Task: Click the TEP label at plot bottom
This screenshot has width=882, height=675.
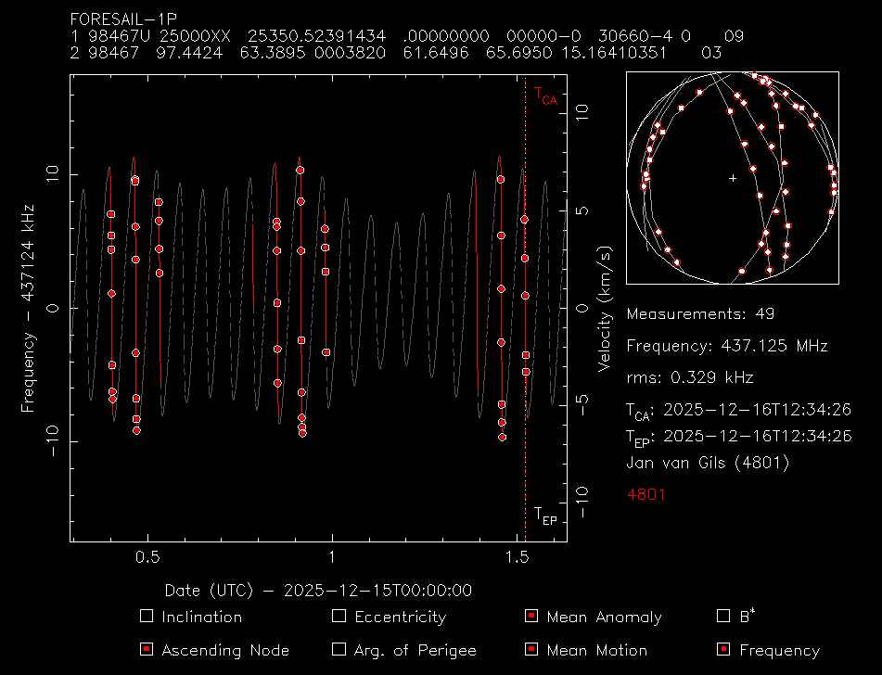Action: click(x=544, y=515)
